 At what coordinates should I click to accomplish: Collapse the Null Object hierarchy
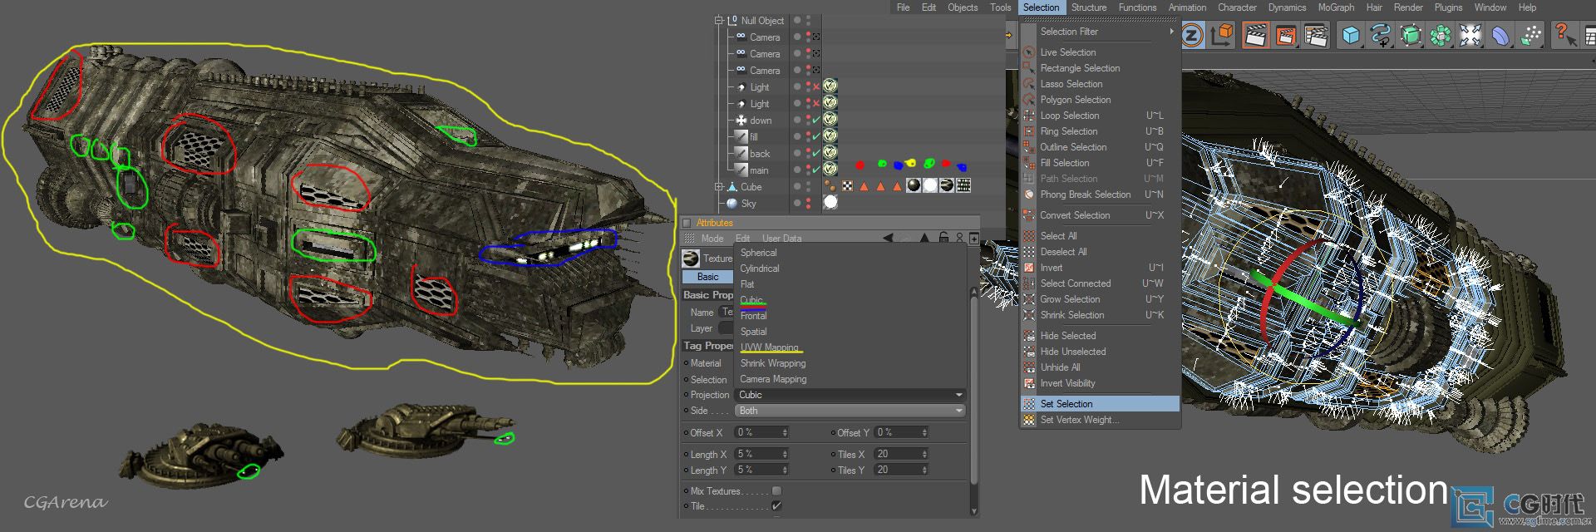click(719, 20)
